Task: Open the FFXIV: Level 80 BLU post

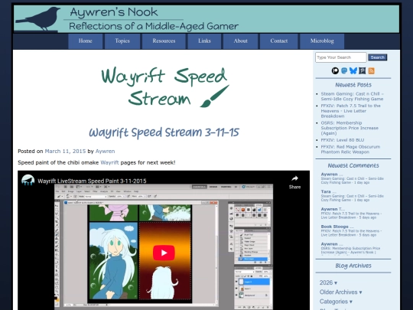Action: [343, 140]
